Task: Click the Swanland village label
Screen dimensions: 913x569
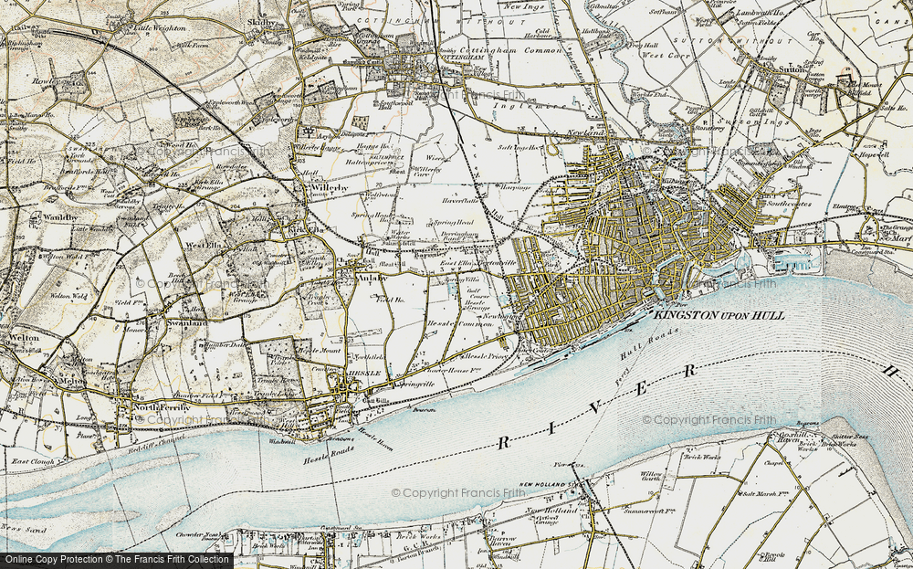Action: pyautogui.click(x=186, y=322)
